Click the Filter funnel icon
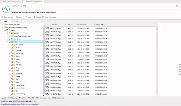This screenshot has height=106, width=181. point(26,17)
